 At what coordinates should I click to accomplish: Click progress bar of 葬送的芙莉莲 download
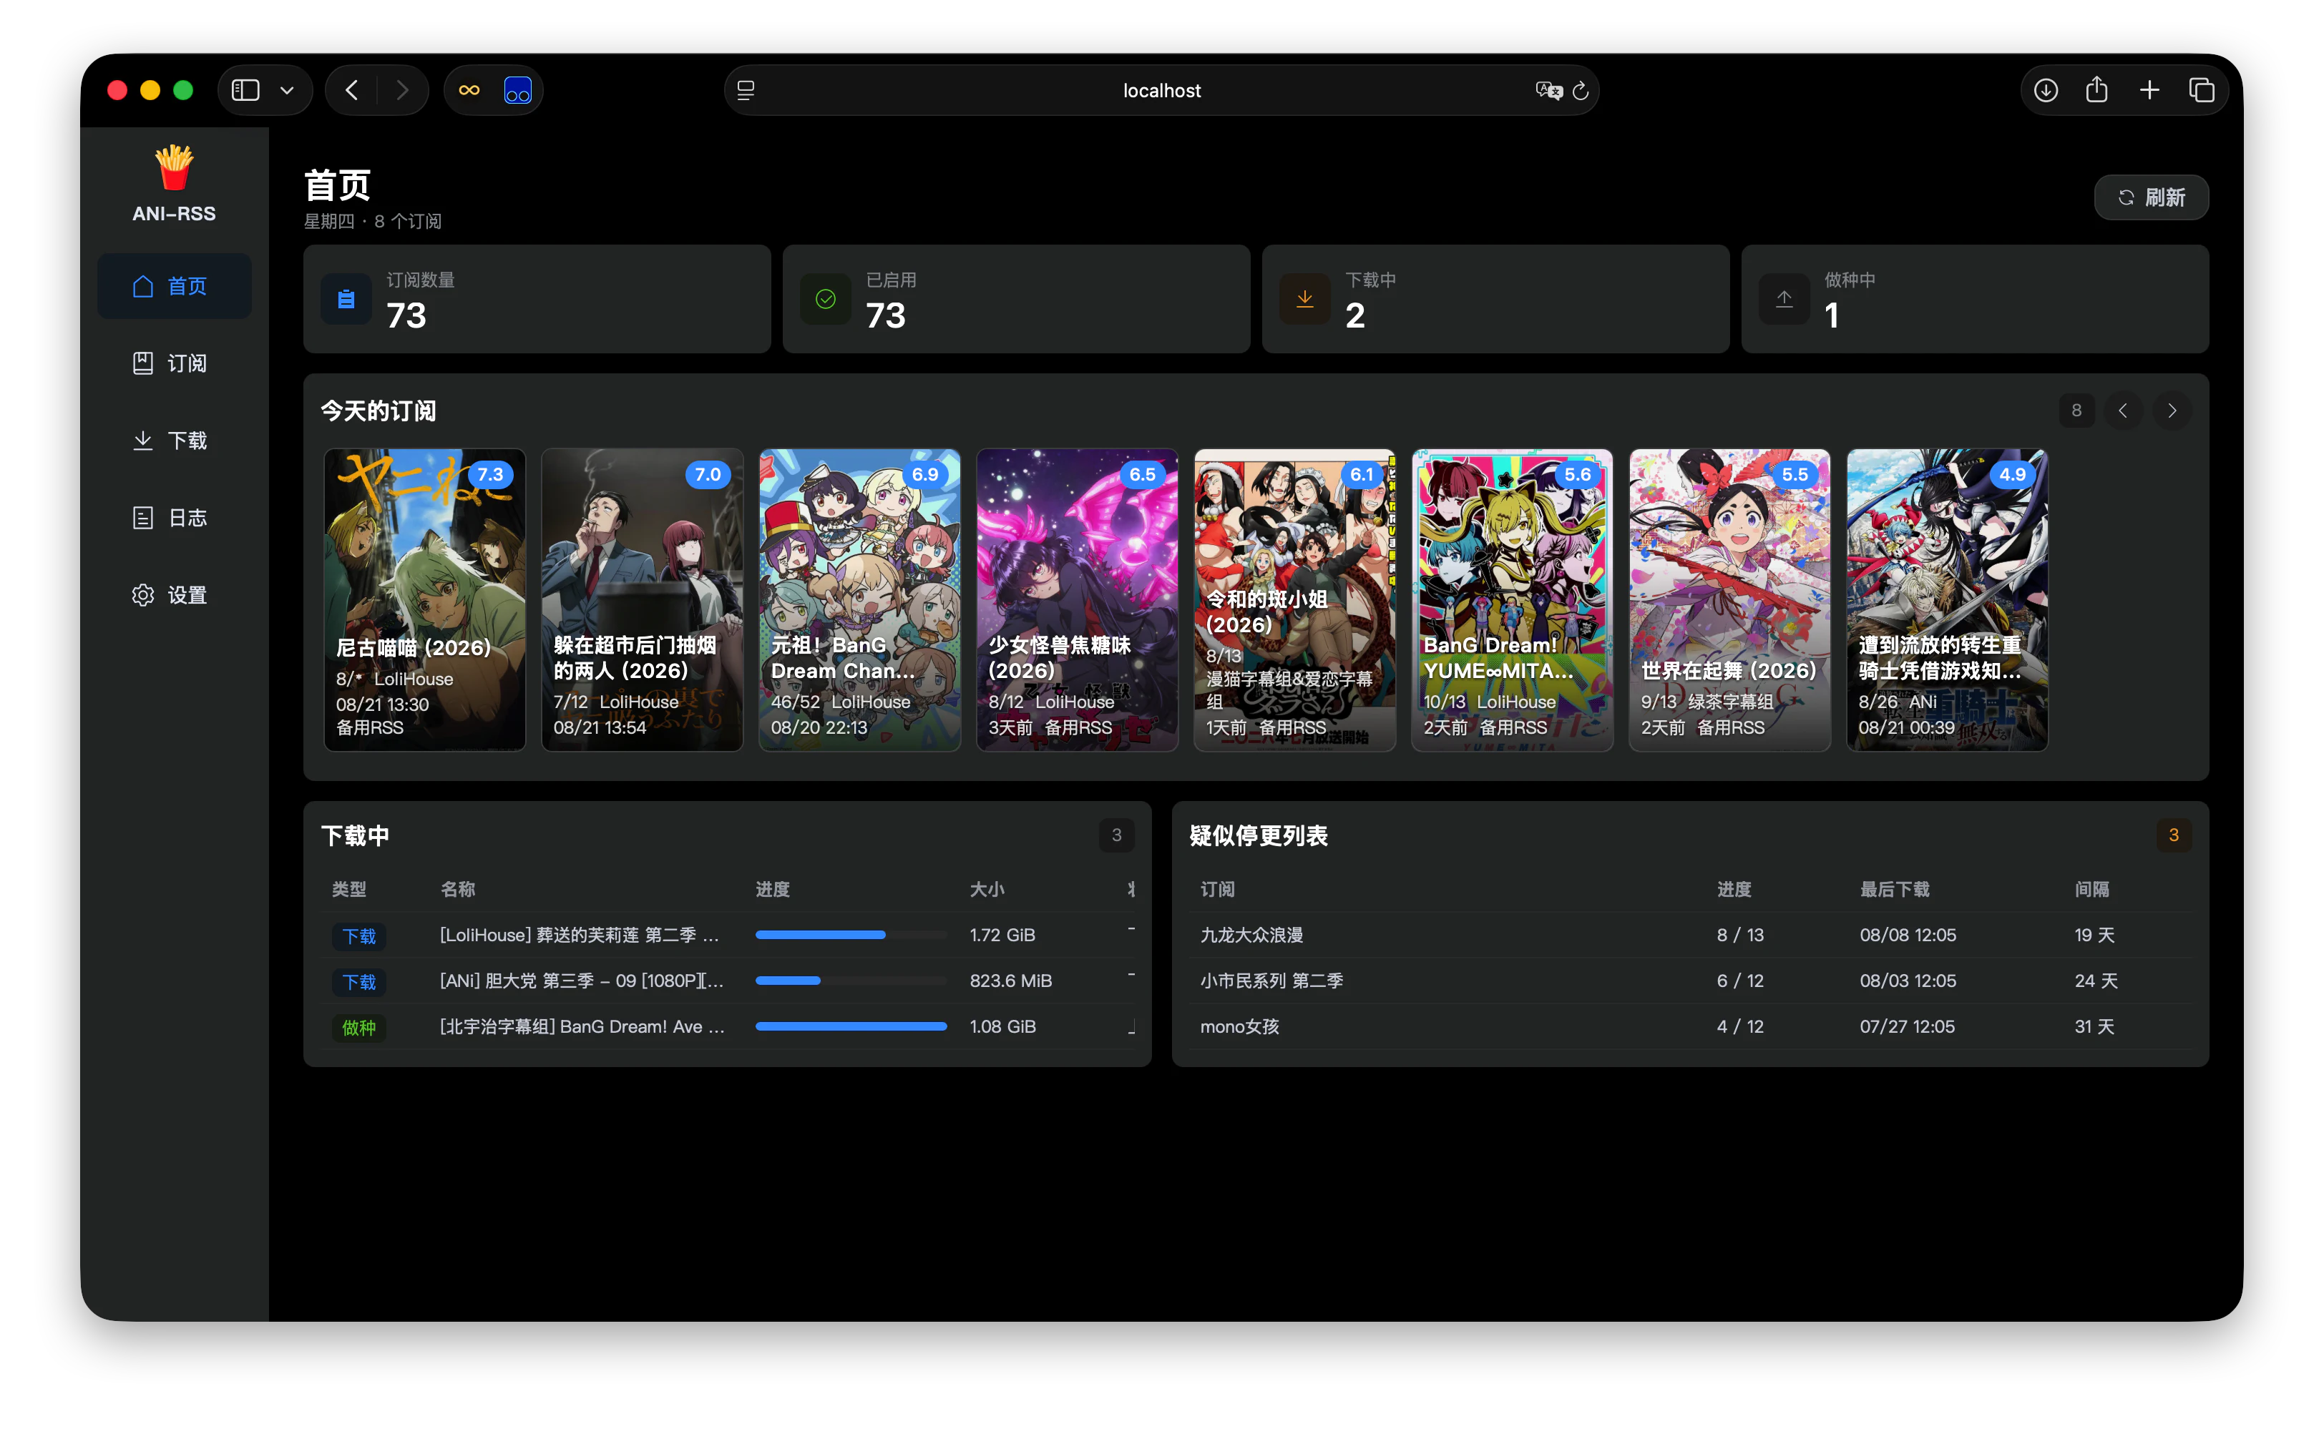pos(851,936)
